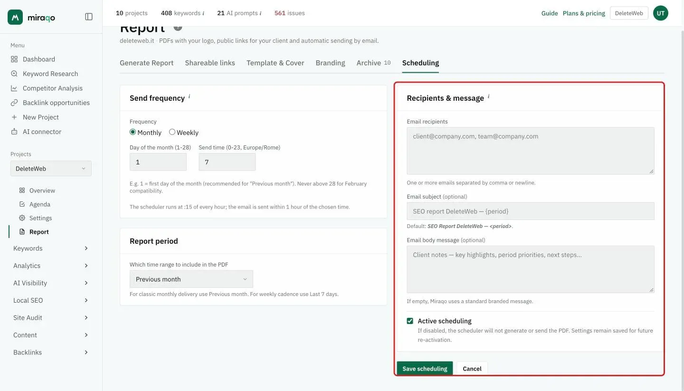Select the Monthly frequency radio button
This screenshot has height=391, width=684.
click(x=133, y=132)
